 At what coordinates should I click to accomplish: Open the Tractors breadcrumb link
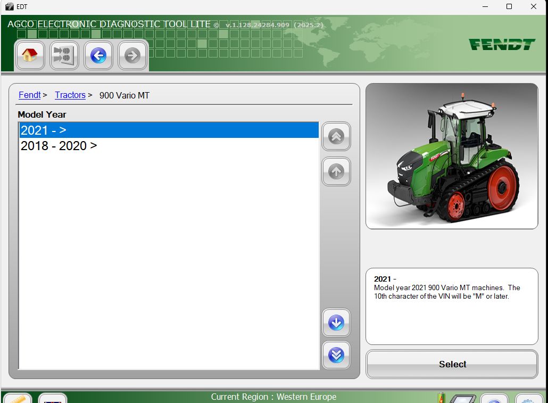point(70,95)
